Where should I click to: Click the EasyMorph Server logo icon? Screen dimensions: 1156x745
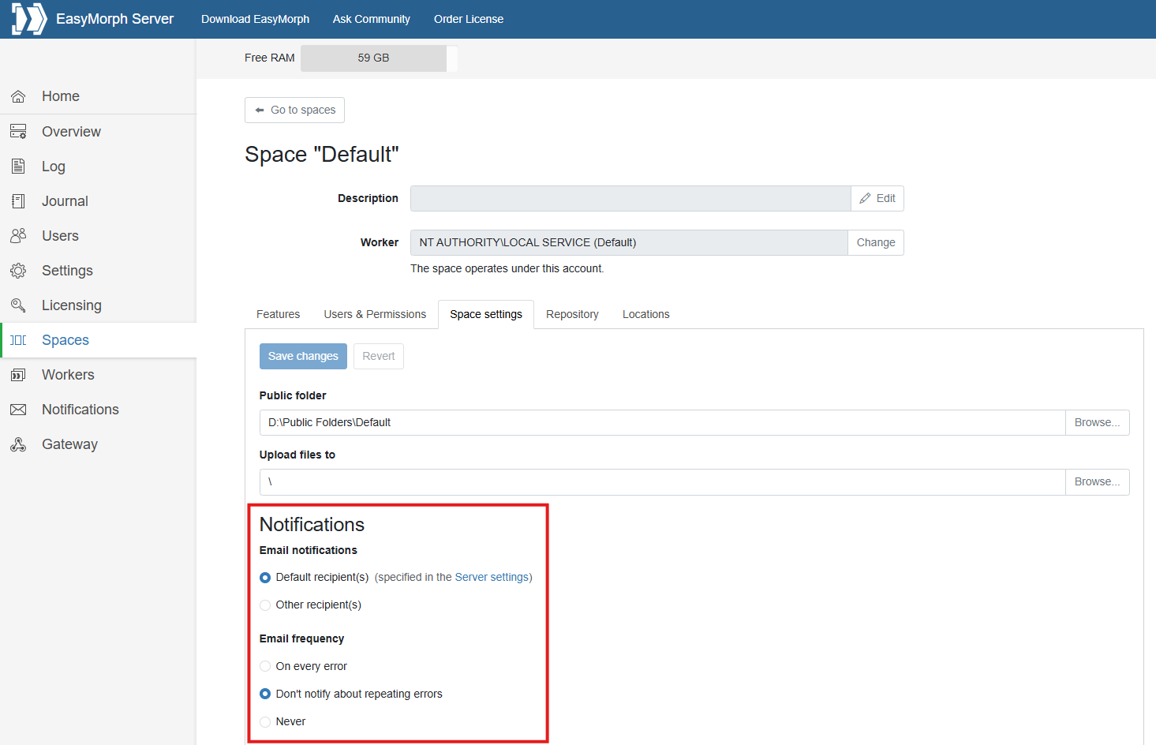pyautogui.click(x=29, y=19)
